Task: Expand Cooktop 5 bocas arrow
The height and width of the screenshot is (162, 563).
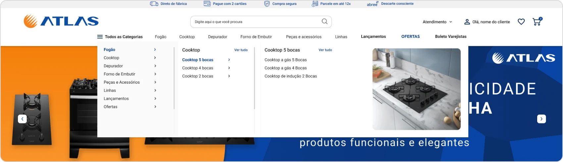Action: (229, 60)
